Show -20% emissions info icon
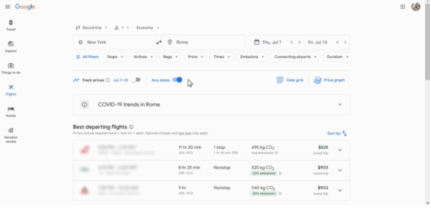This screenshot has width=431, height=211. pyautogui.click(x=280, y=193)
